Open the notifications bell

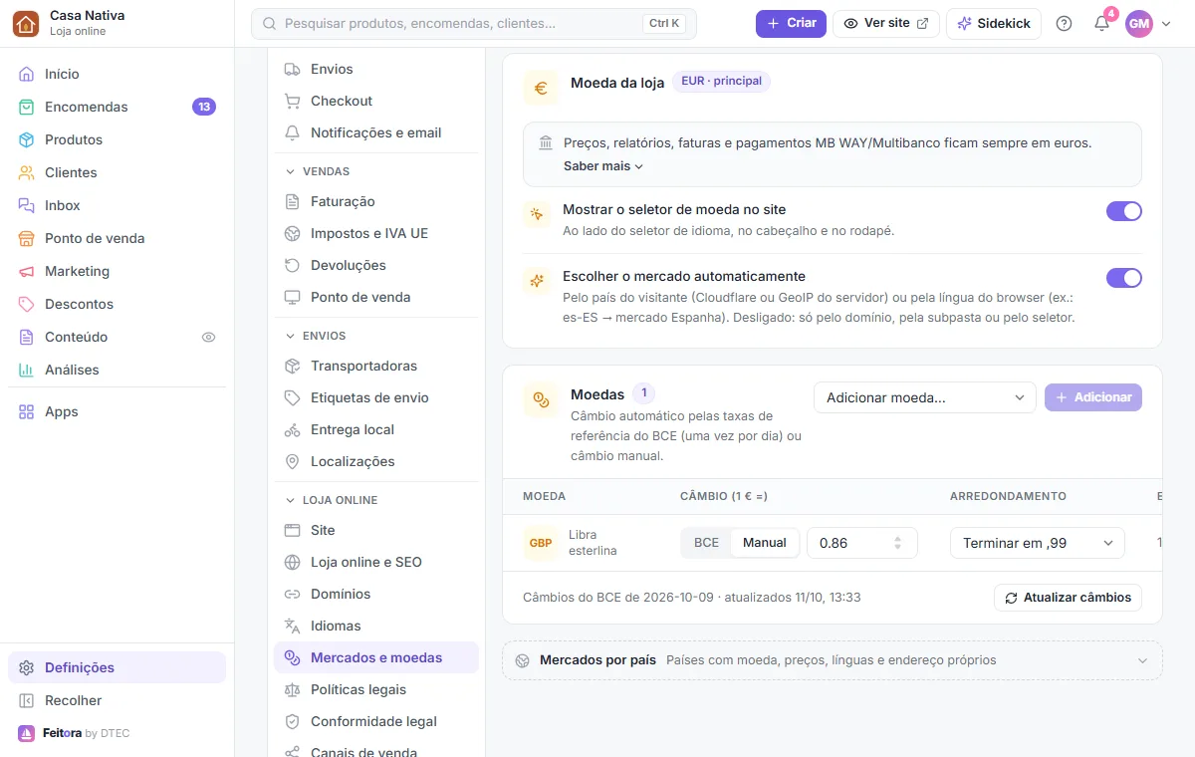point(1101,23)
